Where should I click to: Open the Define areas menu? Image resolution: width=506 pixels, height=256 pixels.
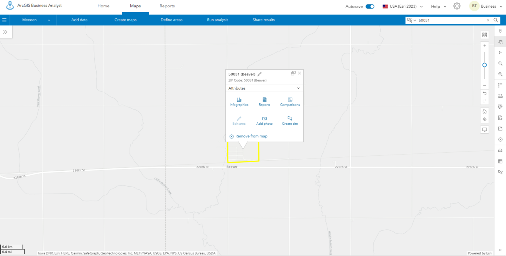(x=171, y=20)
